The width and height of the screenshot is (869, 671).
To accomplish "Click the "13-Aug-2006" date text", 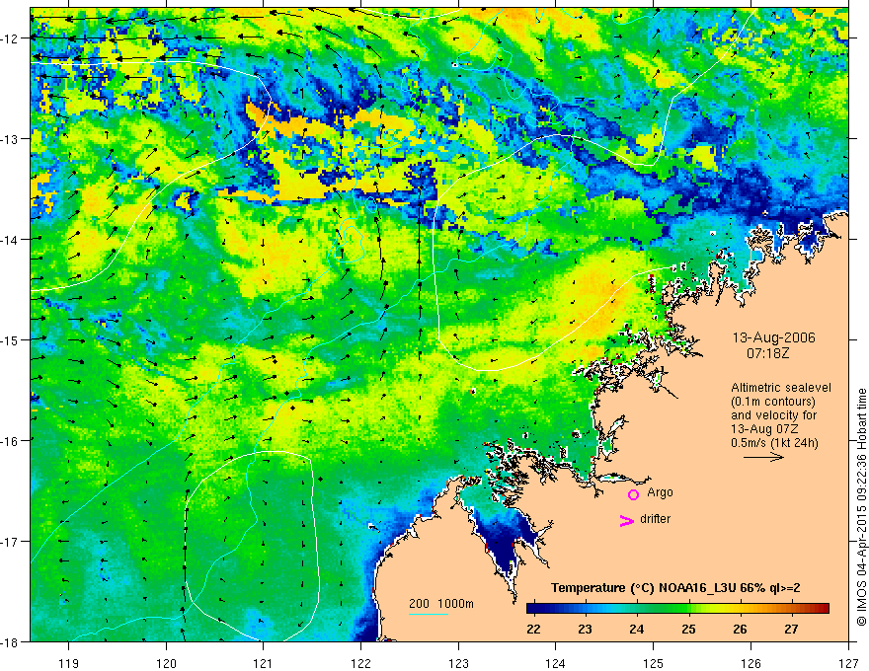I will (x=773, y=337).
